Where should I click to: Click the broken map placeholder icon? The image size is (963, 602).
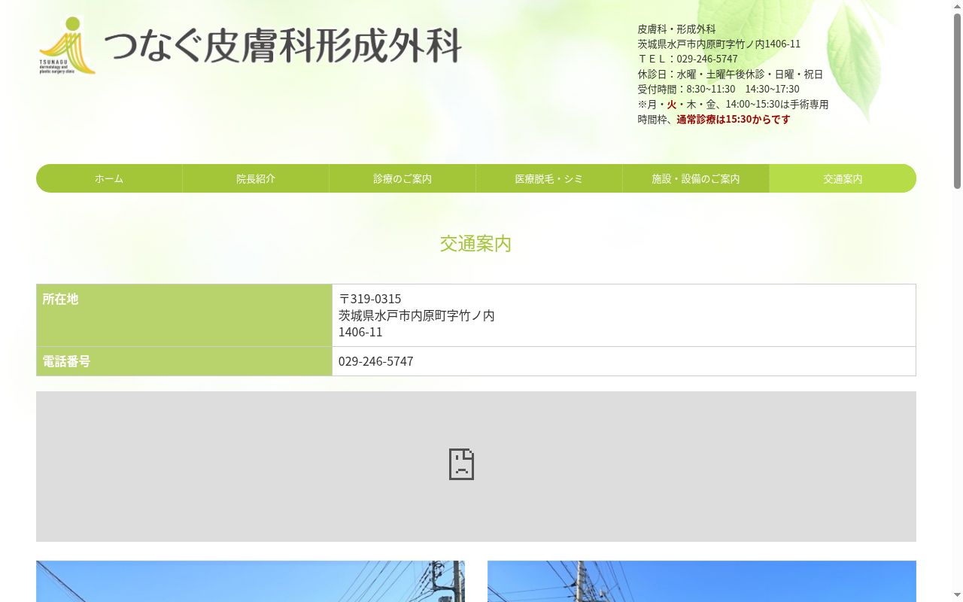pyautogui.click(x=461, y=464)
